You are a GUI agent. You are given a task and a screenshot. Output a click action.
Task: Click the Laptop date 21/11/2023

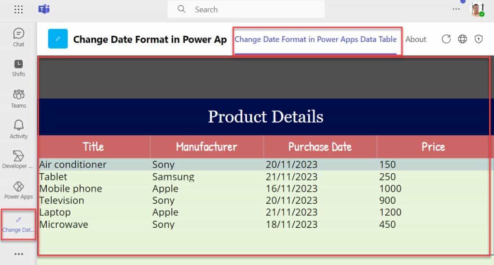point(291,212)
